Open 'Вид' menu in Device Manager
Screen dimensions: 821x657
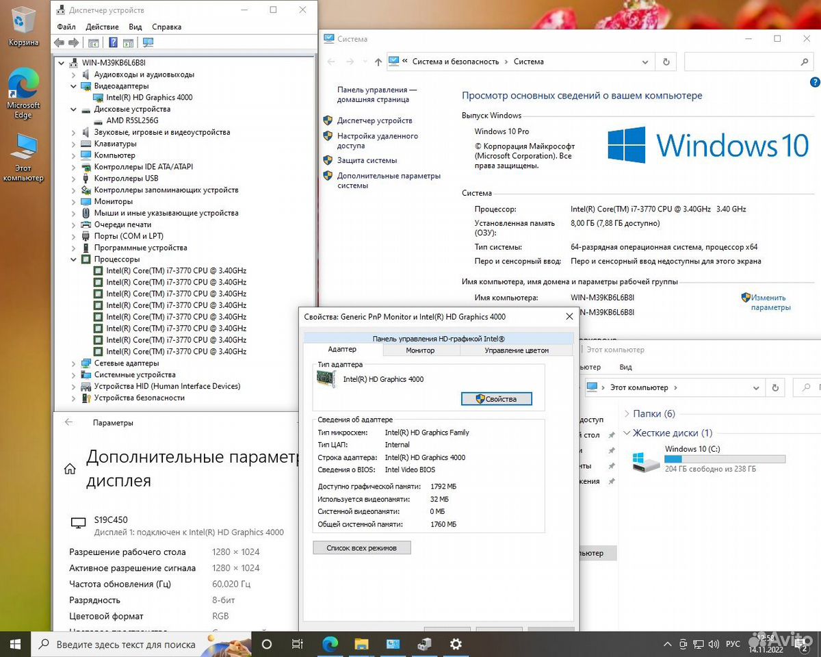[x=135, y=27]
